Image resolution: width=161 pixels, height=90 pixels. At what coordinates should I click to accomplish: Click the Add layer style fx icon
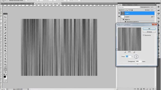pyautogui.click(x=138, y=89)
